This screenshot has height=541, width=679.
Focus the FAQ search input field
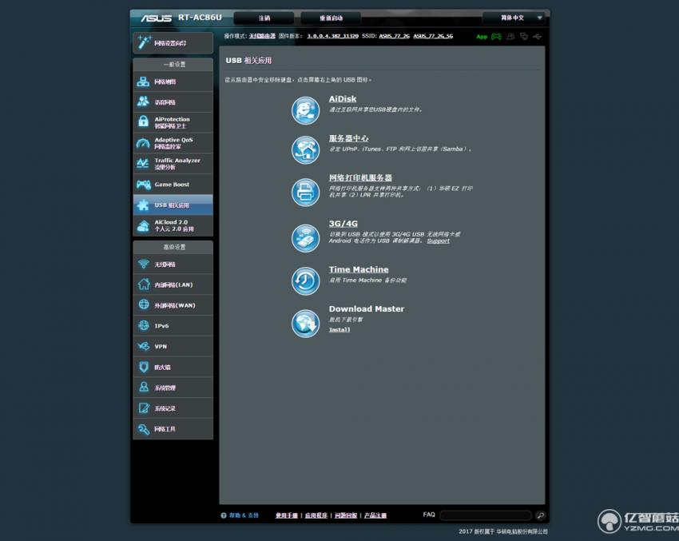486,515
